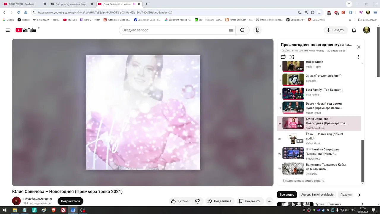The height and width of the screenshot is (214, 380).
Task: Go to YouTube home via logo
Action: pos(26,30)
